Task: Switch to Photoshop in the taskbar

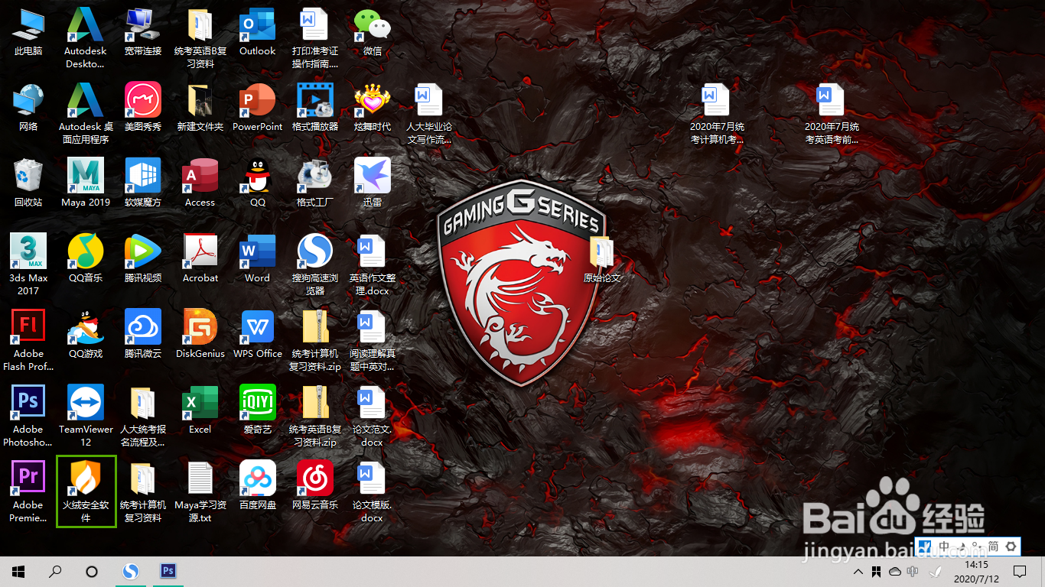Action: click(x=168, y=571)
